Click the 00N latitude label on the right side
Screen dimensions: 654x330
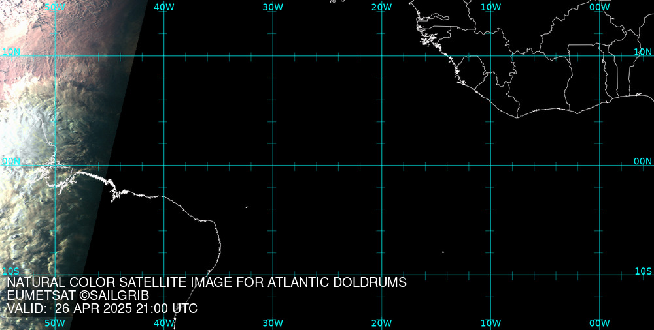pos(643,162)
